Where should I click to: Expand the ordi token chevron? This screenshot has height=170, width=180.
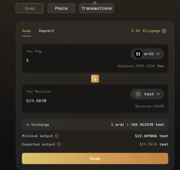[158, 54]
